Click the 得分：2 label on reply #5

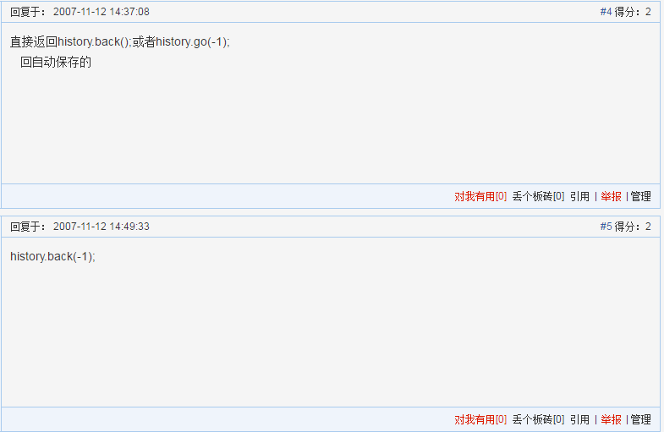(x=633, y=227)
